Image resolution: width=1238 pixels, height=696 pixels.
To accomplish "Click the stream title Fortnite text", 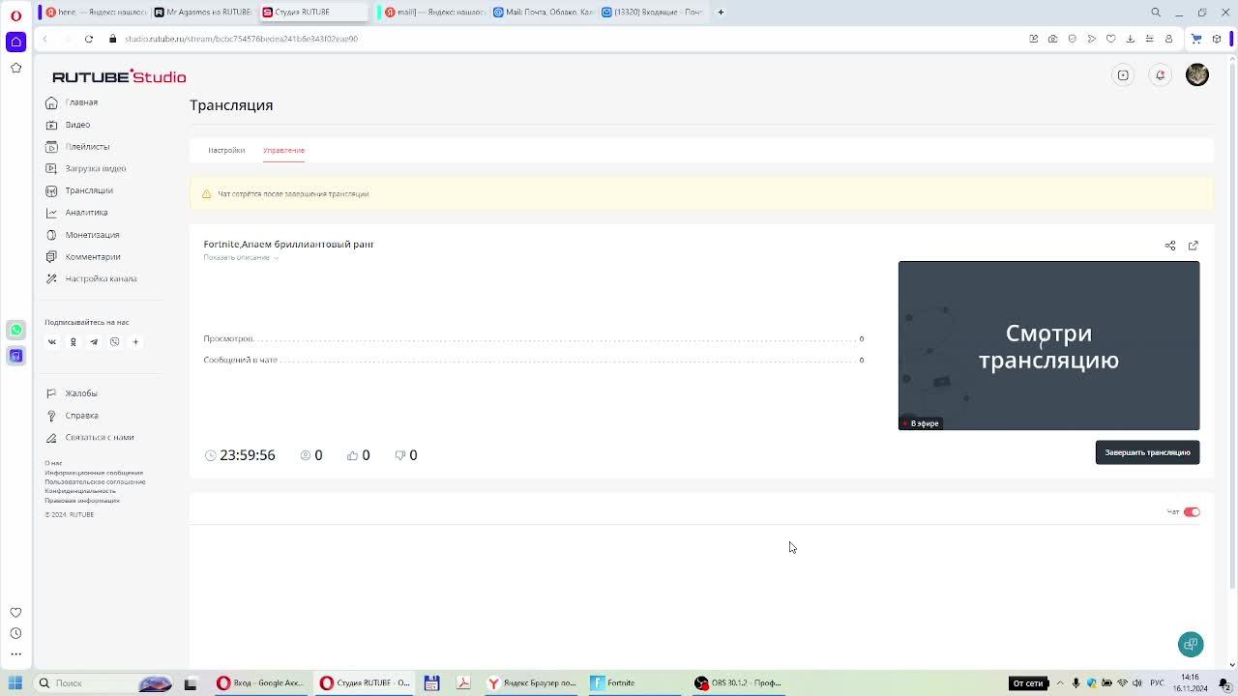I will click(288, 245).
